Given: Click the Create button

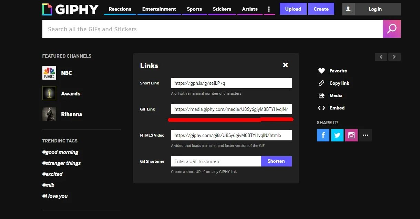Looking at the screenshot, I should click(x=321, y=9).
